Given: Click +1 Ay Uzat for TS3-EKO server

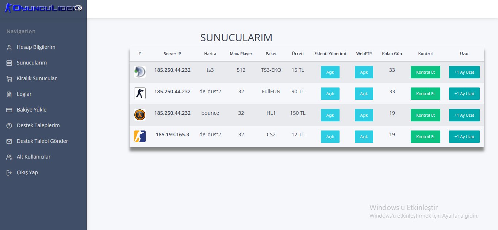Looking at the screenshot, I should 464,72.
